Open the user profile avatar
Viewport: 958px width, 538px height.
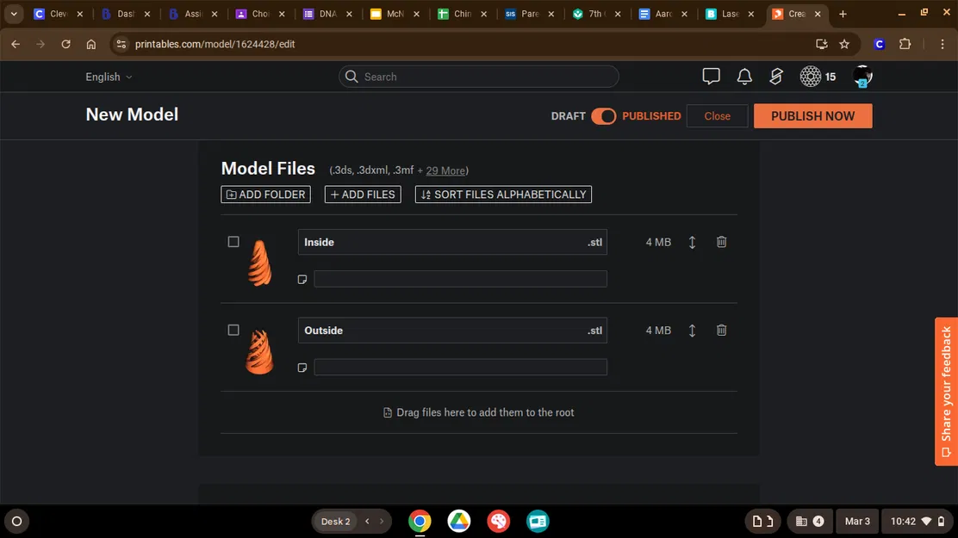click(862, 77)
